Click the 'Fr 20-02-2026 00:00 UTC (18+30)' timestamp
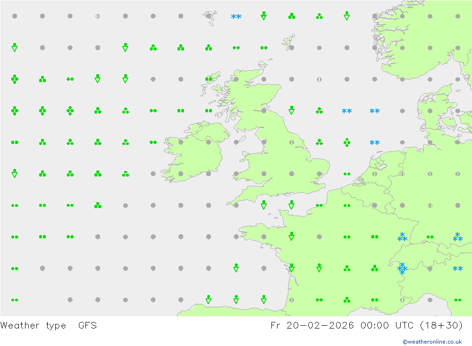This screenshot has width=472, height=346. [366, 325]
